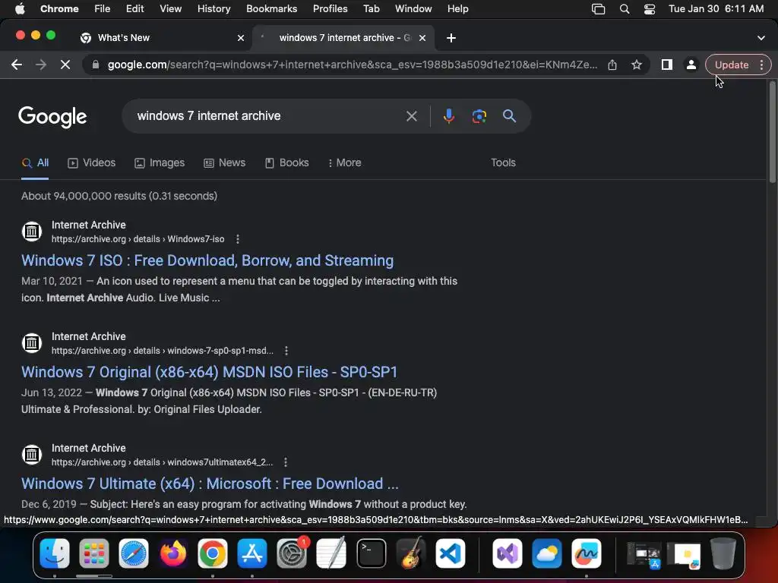
Task: Share this page using the share icon
Action: (612, 65)
